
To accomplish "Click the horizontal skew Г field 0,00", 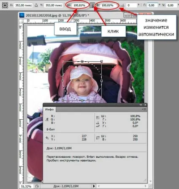I will 152,5.
